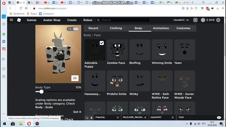Go back with browser back arrow
The image size is (226, 127).
coord(10,8)
